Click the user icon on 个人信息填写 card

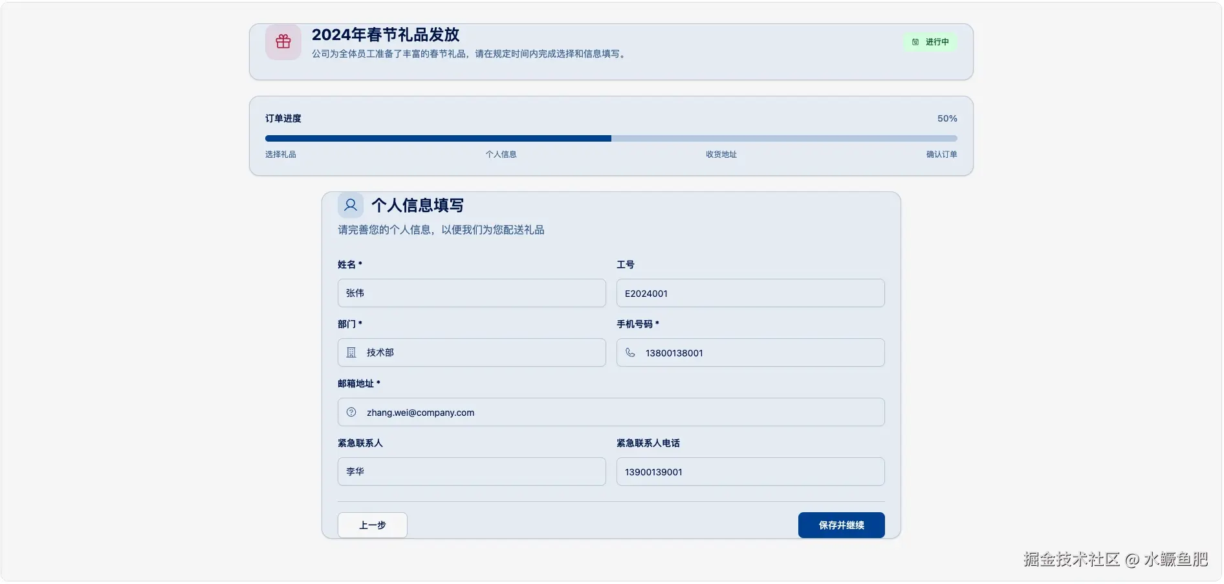click(x=351, y=204)
